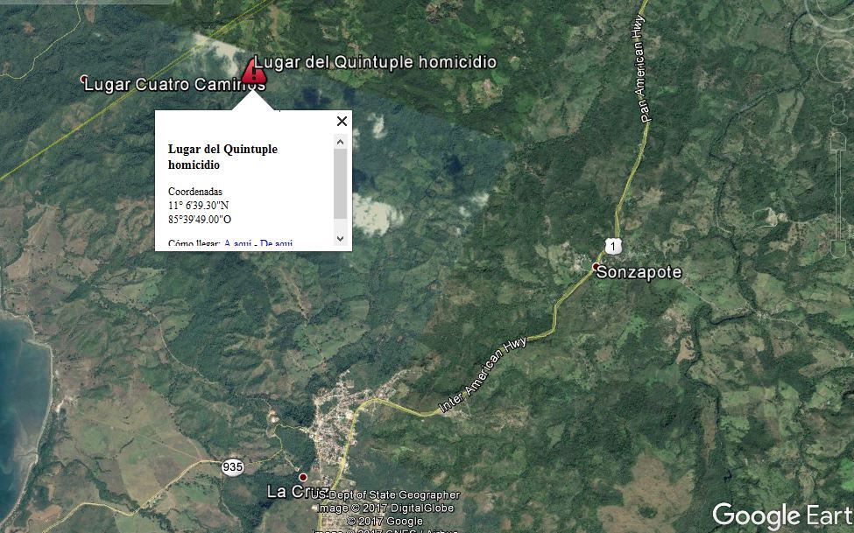Click the Move joystick navigation control
The image size is (854, 533).
(x=836, y=60)
